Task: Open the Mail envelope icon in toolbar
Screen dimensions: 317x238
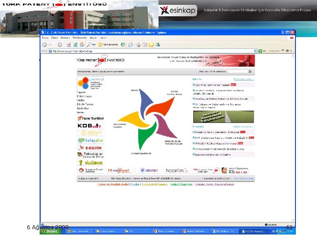Action: tap(131, 45)
